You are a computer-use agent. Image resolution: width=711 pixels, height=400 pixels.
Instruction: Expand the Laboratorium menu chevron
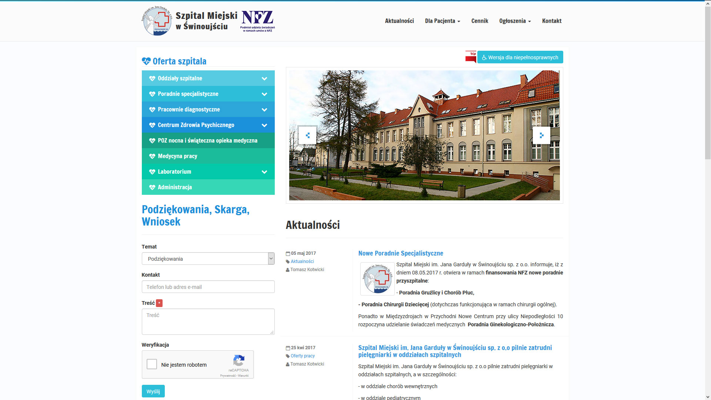click(x=264, y=172)
